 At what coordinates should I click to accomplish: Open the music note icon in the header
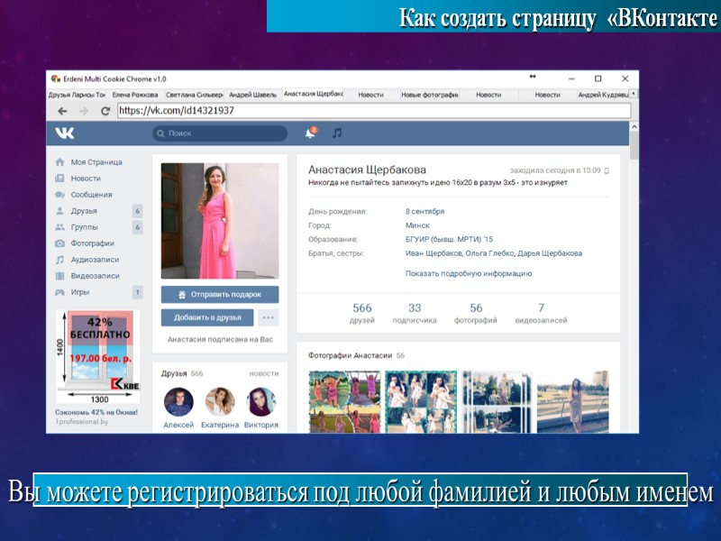(334, 133)
